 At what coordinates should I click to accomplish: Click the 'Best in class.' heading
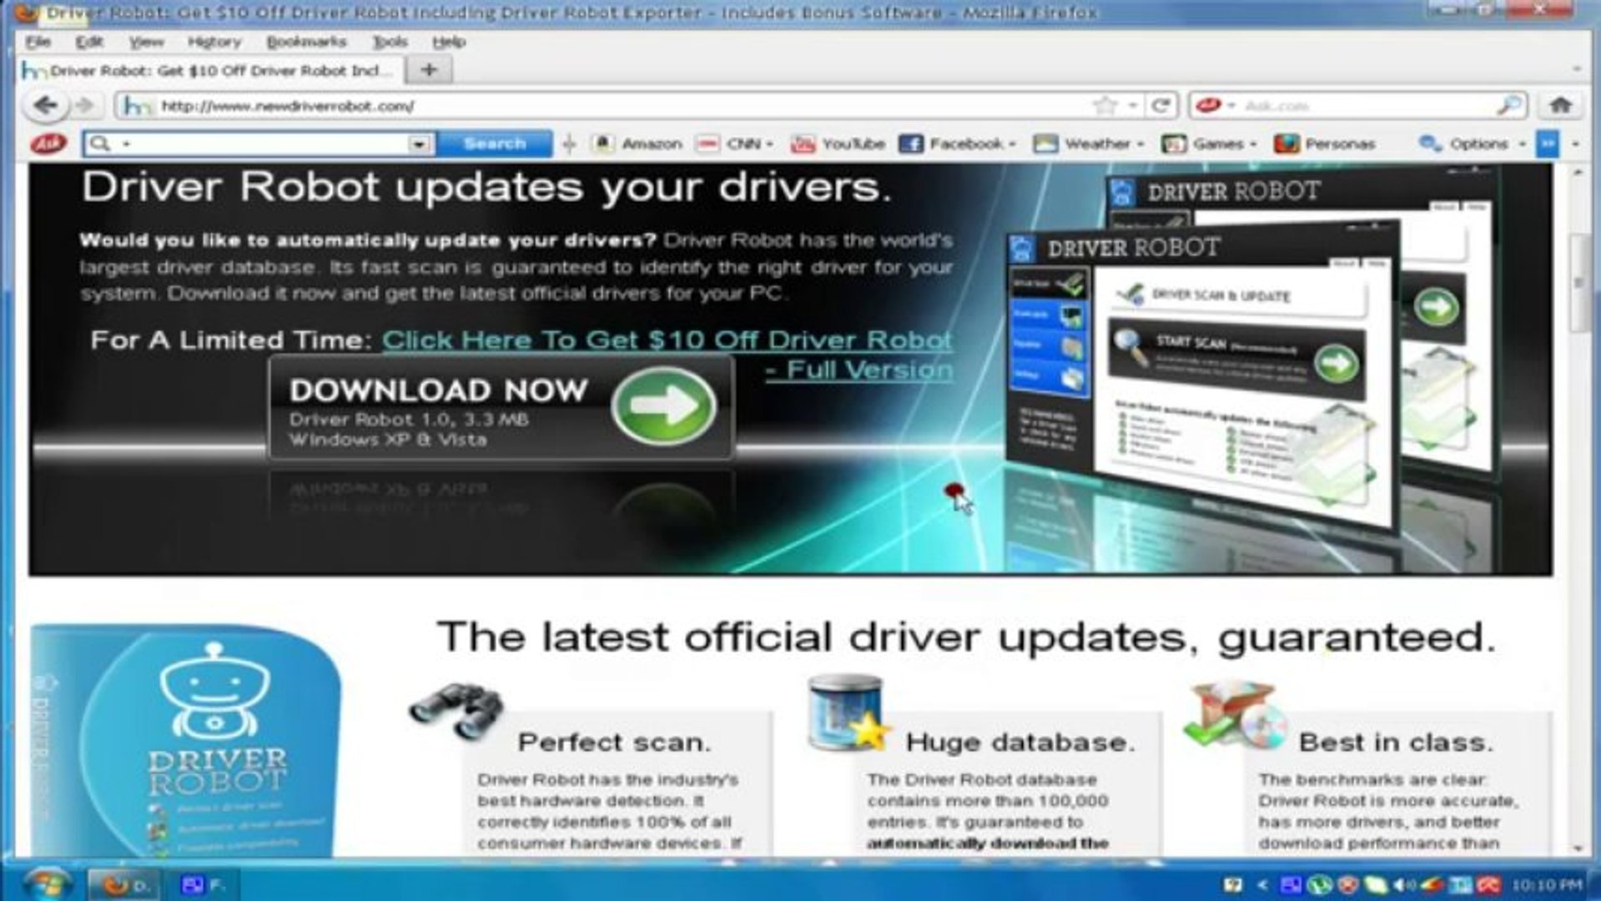pos(1396,742)
